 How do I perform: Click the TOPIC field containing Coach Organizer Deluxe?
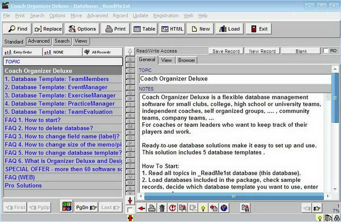pyautogui.click(x=235, y=79)
